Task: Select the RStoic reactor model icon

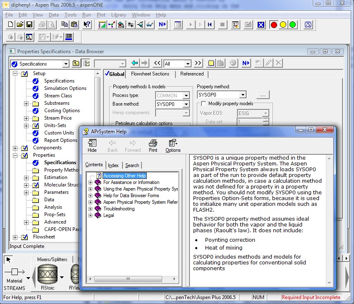Action: (x=47, y=274)
